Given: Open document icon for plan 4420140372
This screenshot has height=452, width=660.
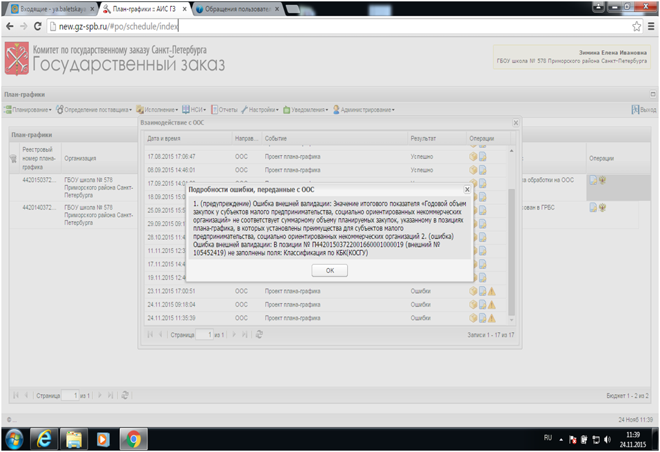Looking at the screenshot, I should pos(593,207).
